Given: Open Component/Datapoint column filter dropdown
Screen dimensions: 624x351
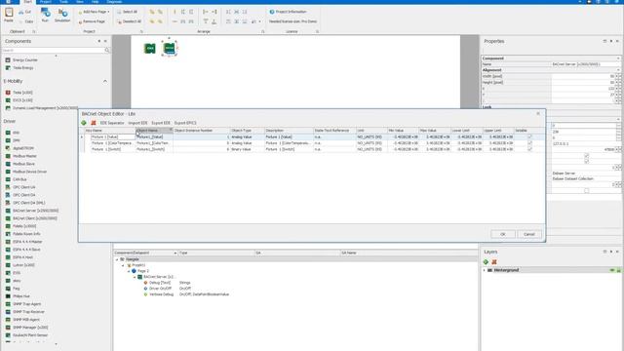Looking at the screenshot, I should coord(175,253).
